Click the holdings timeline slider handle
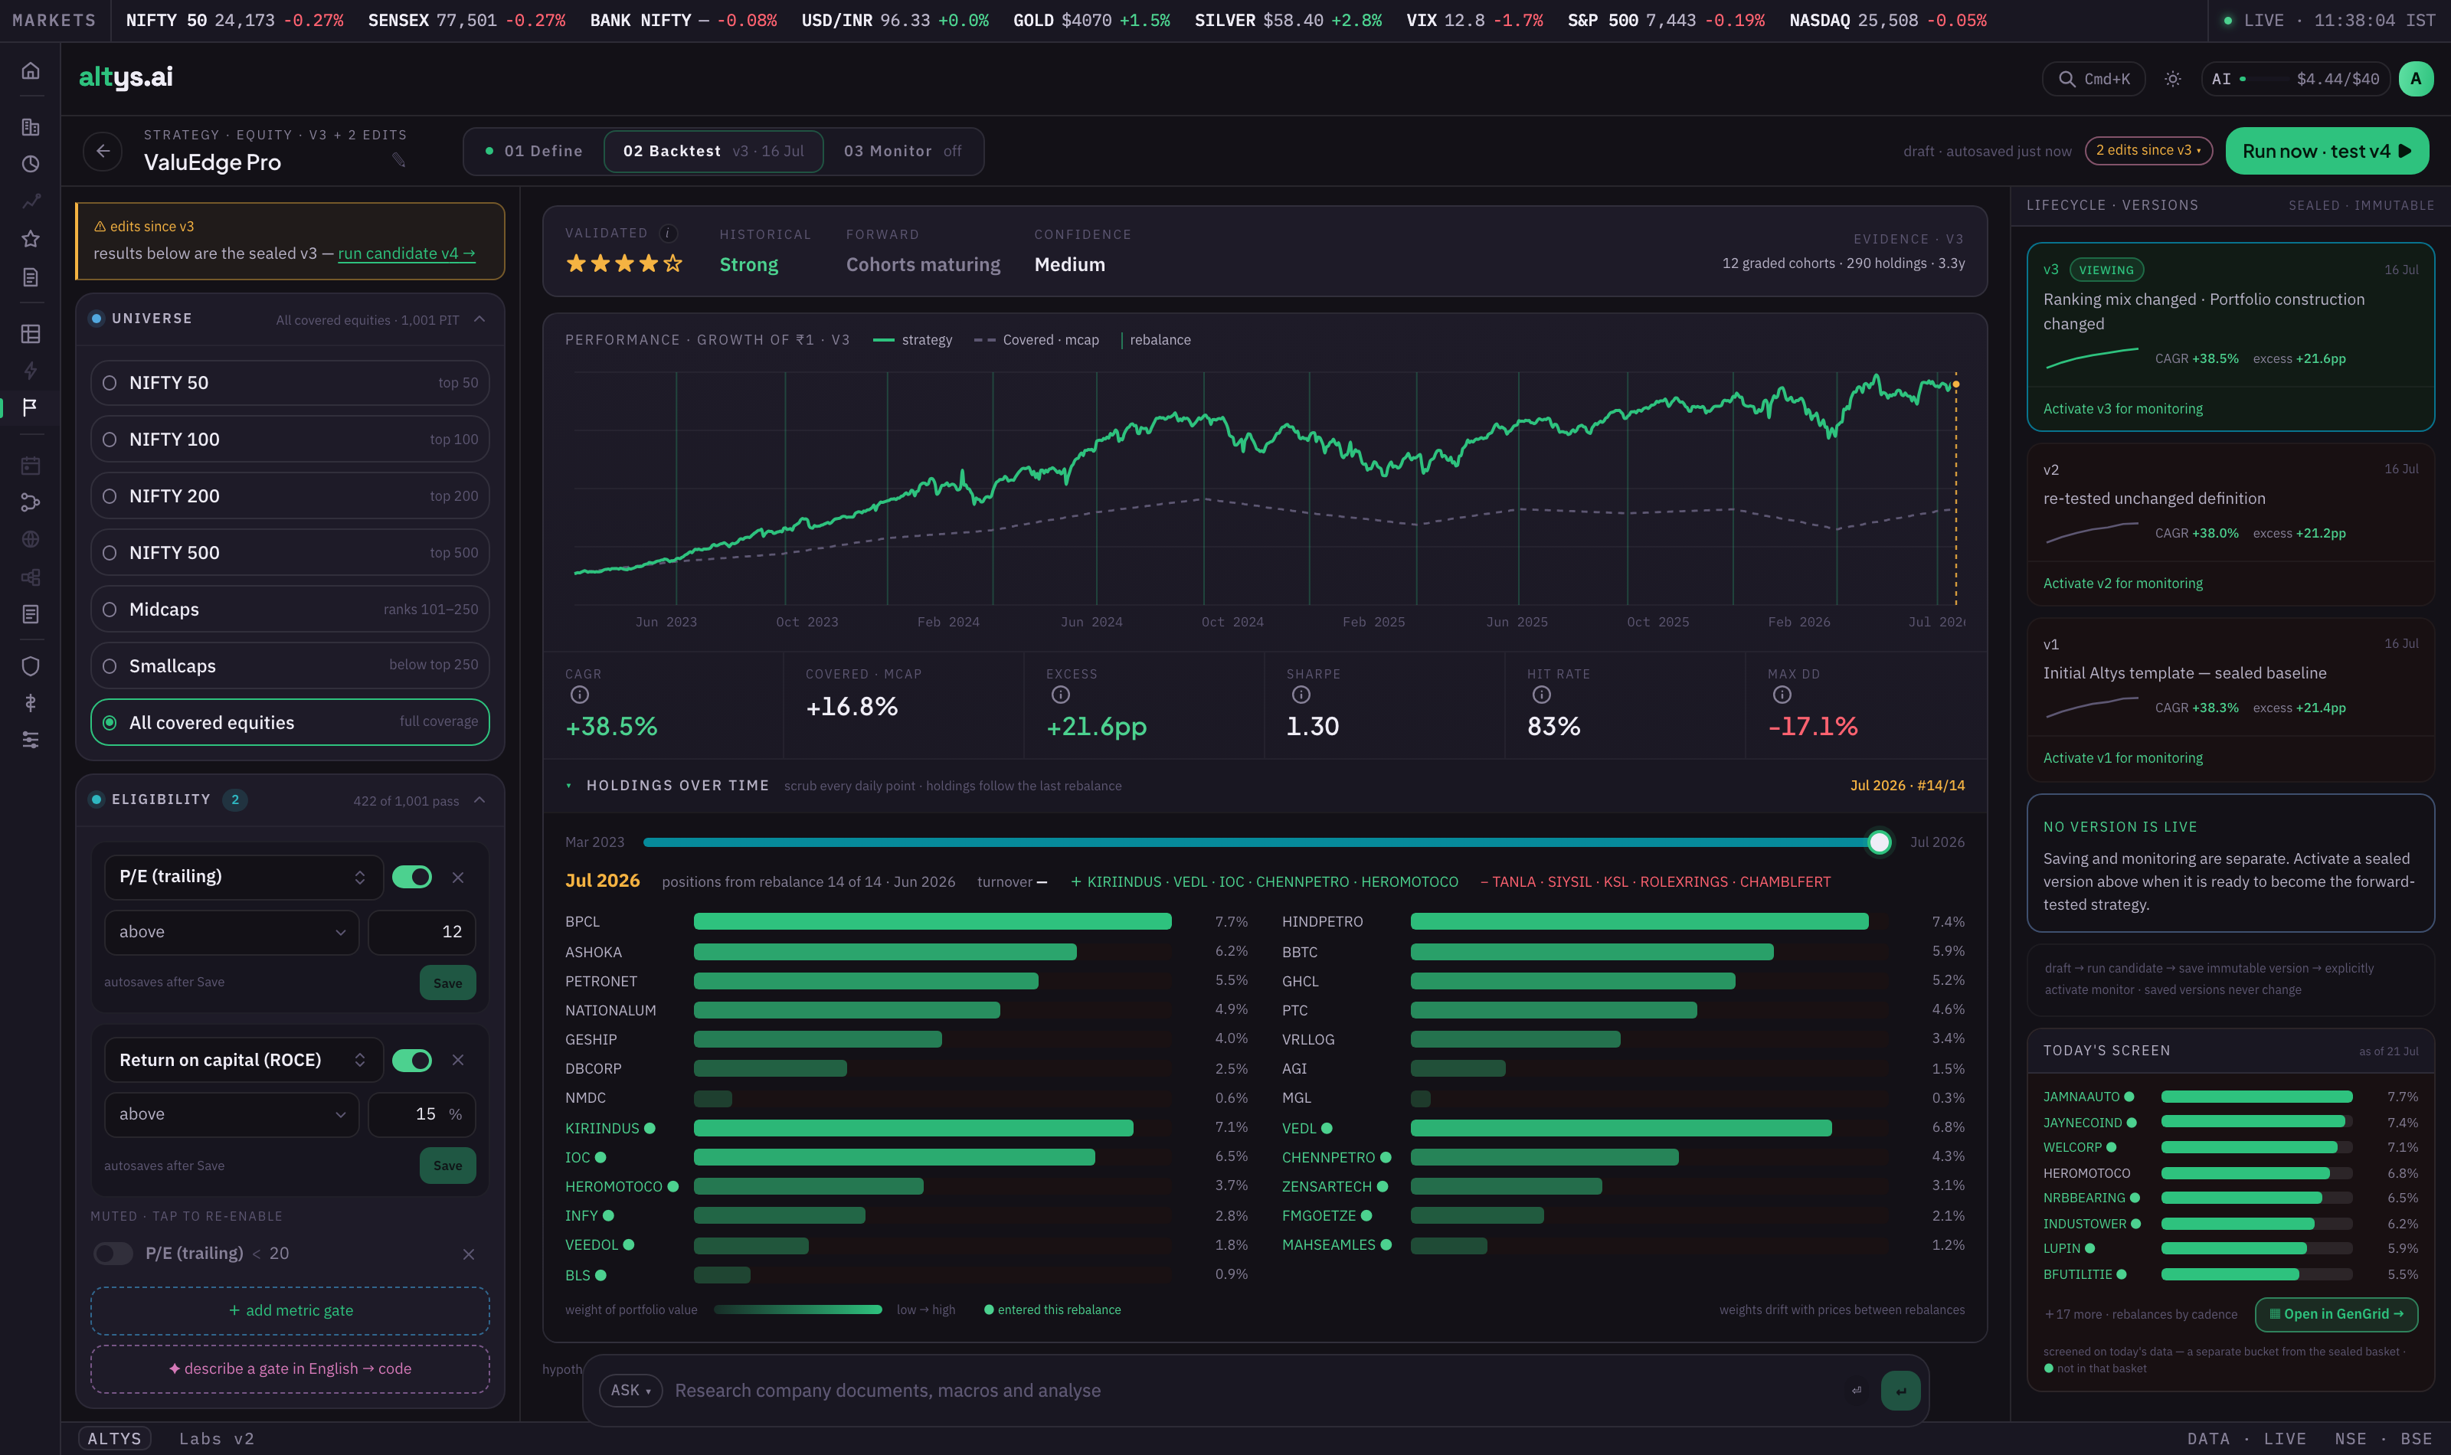2451x1455 pixels. click(1878, 843)
